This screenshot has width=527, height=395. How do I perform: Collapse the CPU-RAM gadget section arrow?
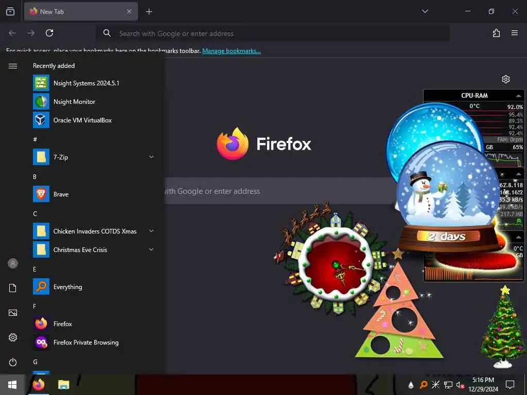[x=519, y=96]
